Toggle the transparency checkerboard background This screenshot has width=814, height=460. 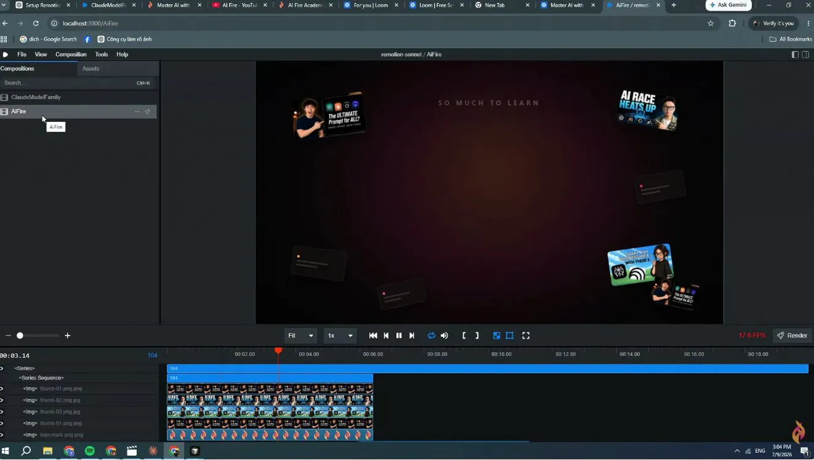[x=496, y=336]
